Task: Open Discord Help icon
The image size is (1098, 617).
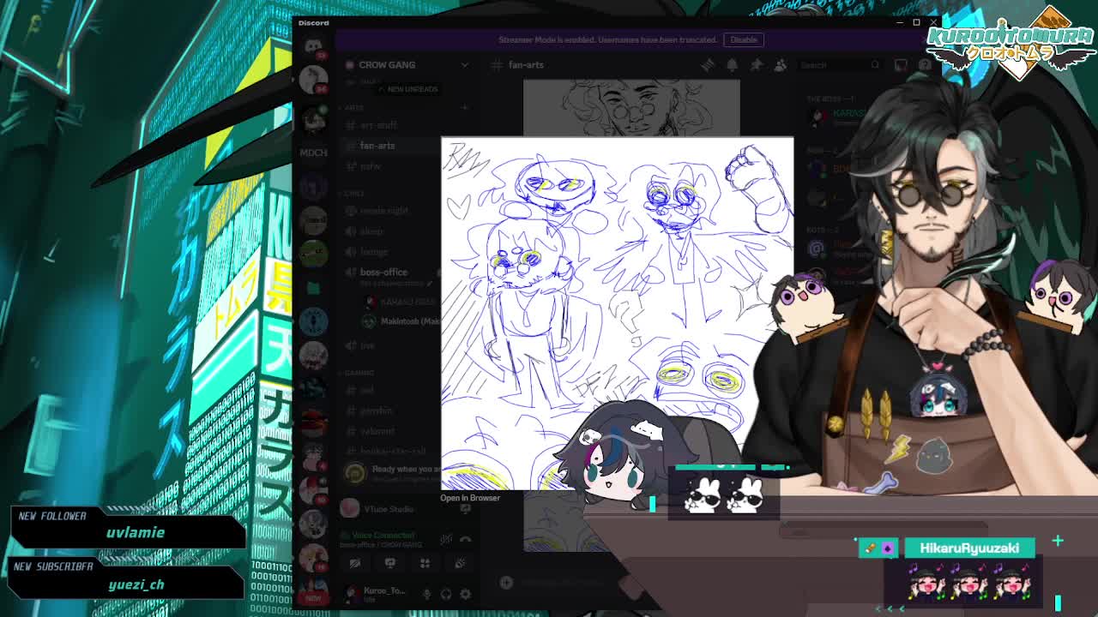Action: pyautogui.click(x=925, y=65)
